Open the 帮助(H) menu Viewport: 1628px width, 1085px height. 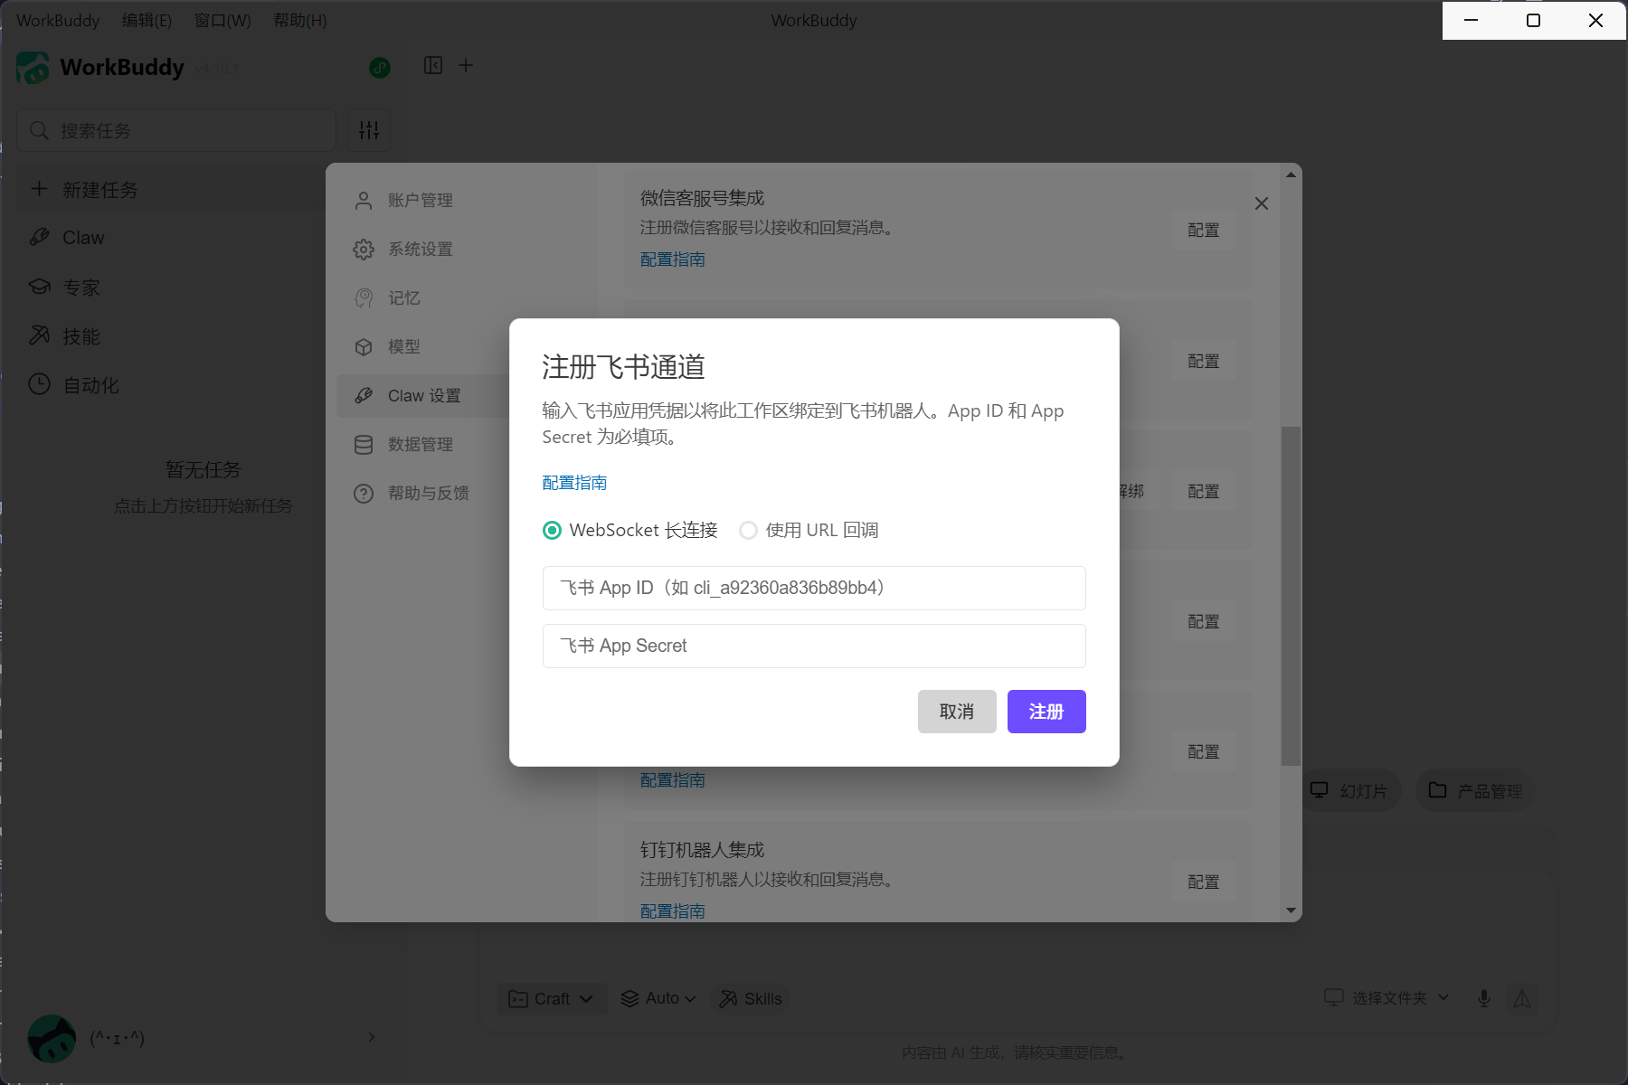(x=299, y=20)
